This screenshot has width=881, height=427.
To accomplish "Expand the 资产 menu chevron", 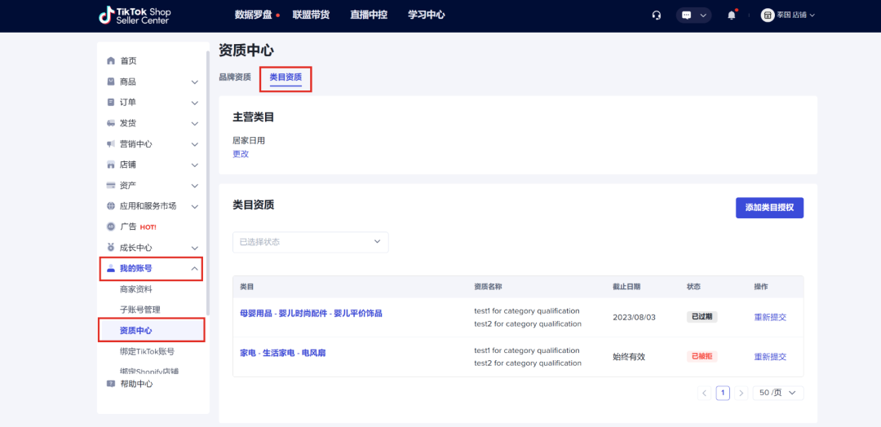I will (x=194, y=186).
